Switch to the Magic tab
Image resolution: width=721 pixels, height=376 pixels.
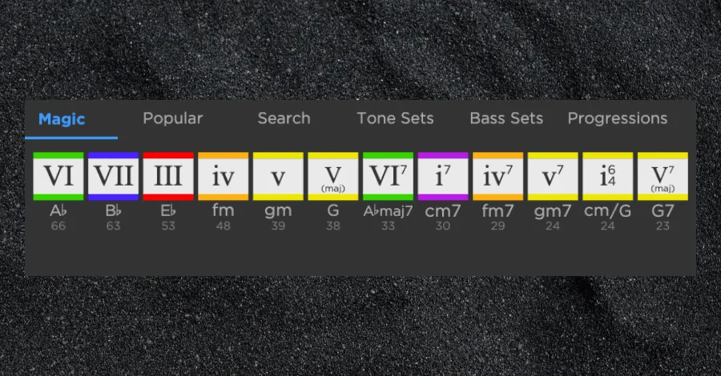(62, 119)
